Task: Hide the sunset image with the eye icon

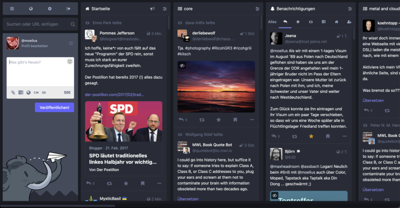Action: tap(182, 65)
